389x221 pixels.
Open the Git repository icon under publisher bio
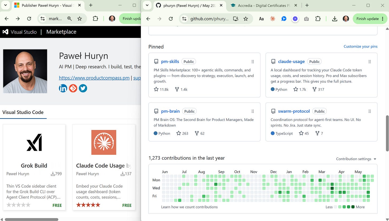click(73, 88)
